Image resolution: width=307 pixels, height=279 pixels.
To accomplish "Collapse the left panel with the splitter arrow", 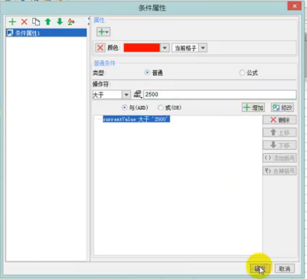I will [89, 18].
